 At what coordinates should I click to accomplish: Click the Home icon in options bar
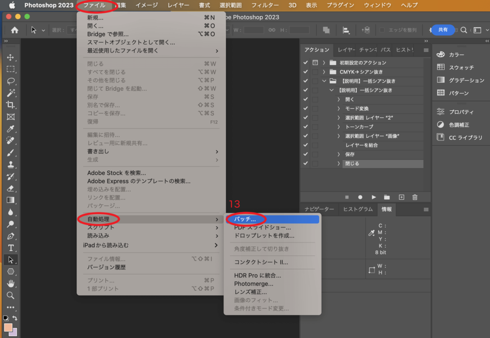[x=14, y=30]
